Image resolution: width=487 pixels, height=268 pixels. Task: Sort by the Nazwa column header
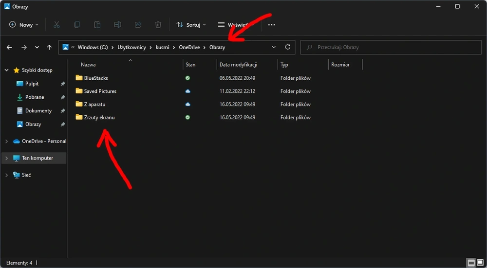(x=88, y=65)
